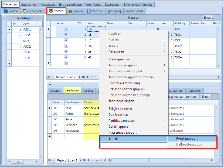The image size is (224, 168).
Task: Toggle Actief checkbox for class 2A
Action: (66, 46)
